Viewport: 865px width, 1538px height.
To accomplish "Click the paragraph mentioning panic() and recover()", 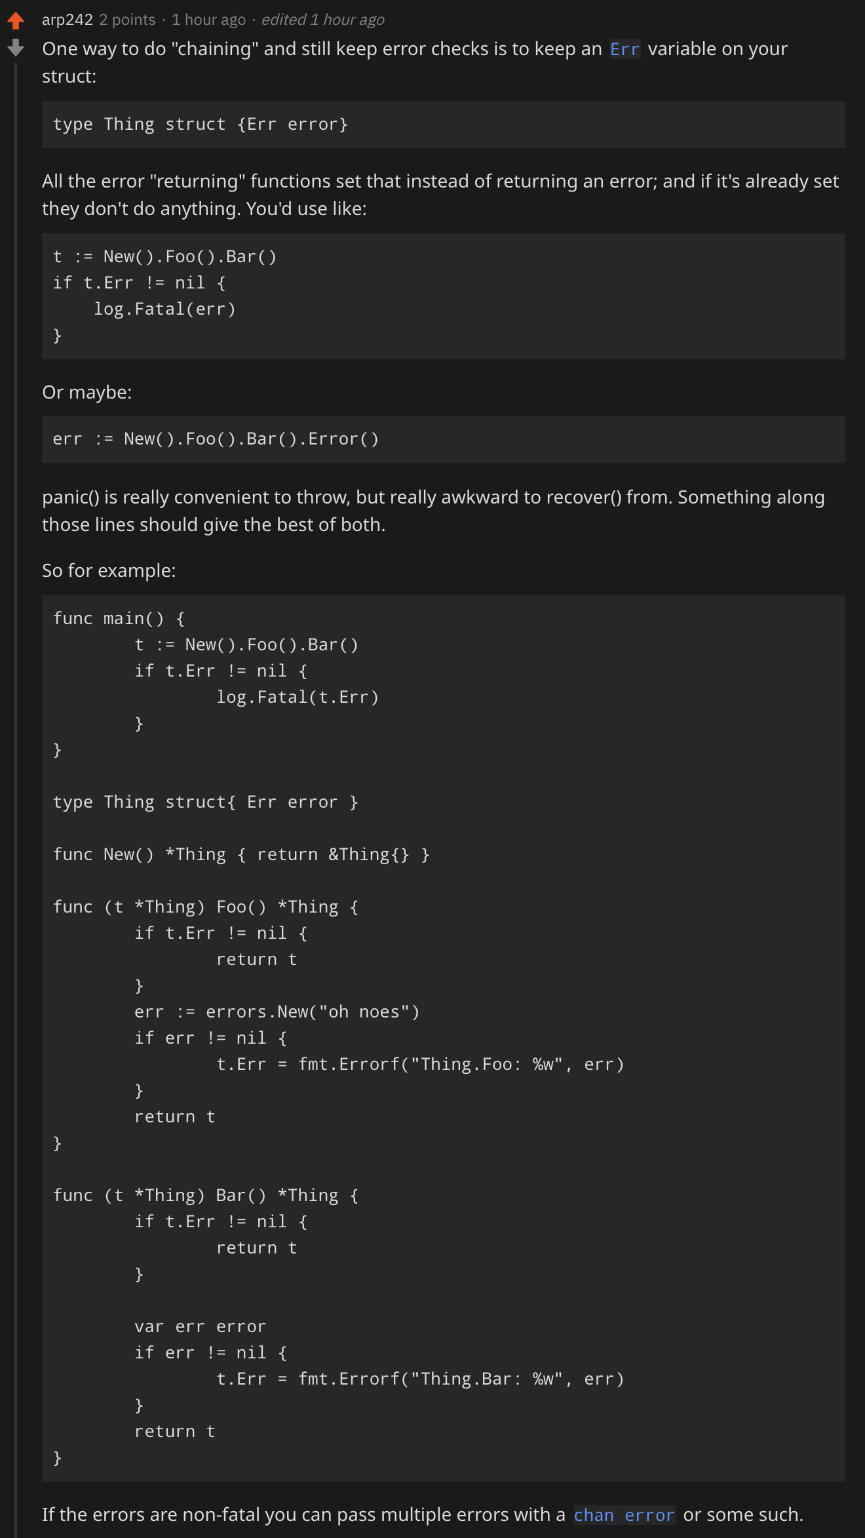I will (432, 510).
